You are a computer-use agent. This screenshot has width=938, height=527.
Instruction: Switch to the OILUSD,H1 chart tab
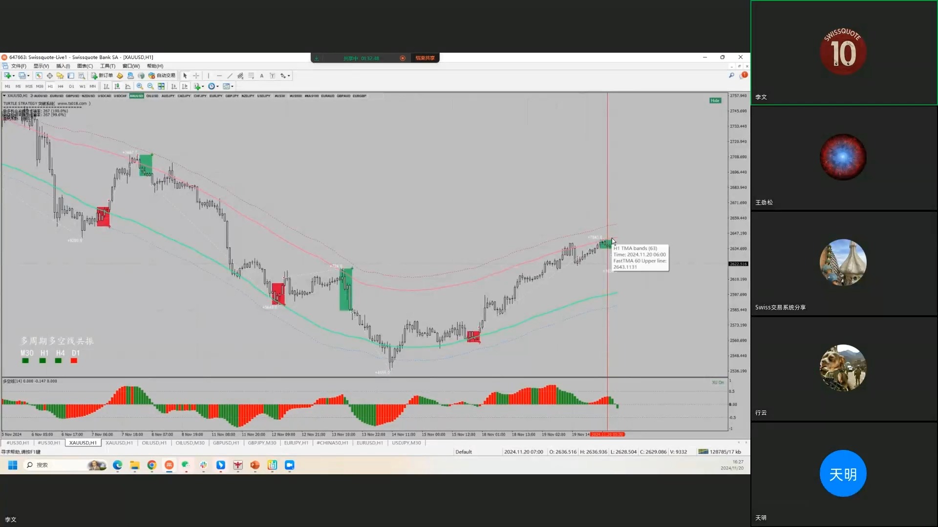(154, 443)
